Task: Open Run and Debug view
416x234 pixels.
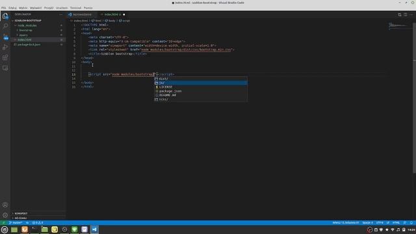Action: 5,47
